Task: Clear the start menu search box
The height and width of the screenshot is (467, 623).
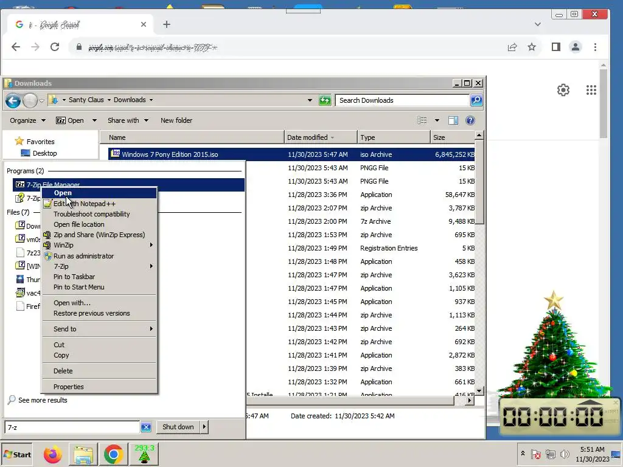Action: point(146,427)
